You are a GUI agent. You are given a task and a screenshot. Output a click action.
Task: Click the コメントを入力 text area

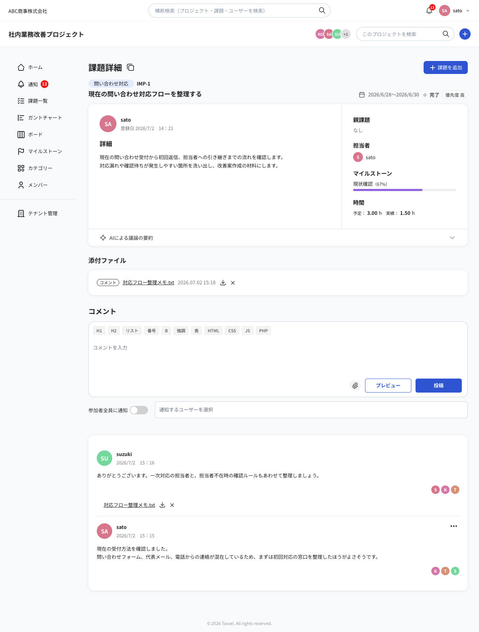278,358
